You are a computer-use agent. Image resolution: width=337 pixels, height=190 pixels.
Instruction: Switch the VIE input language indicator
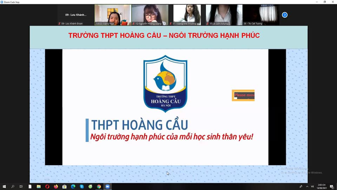click(312, 186)
